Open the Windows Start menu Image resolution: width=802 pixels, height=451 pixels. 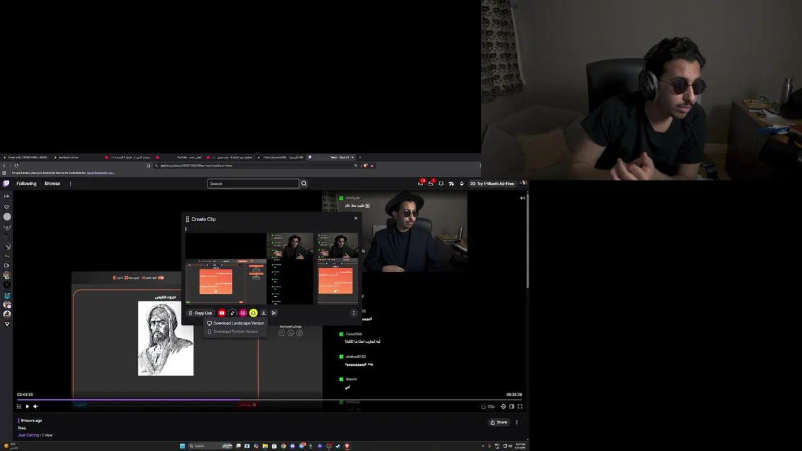(182, 446)
